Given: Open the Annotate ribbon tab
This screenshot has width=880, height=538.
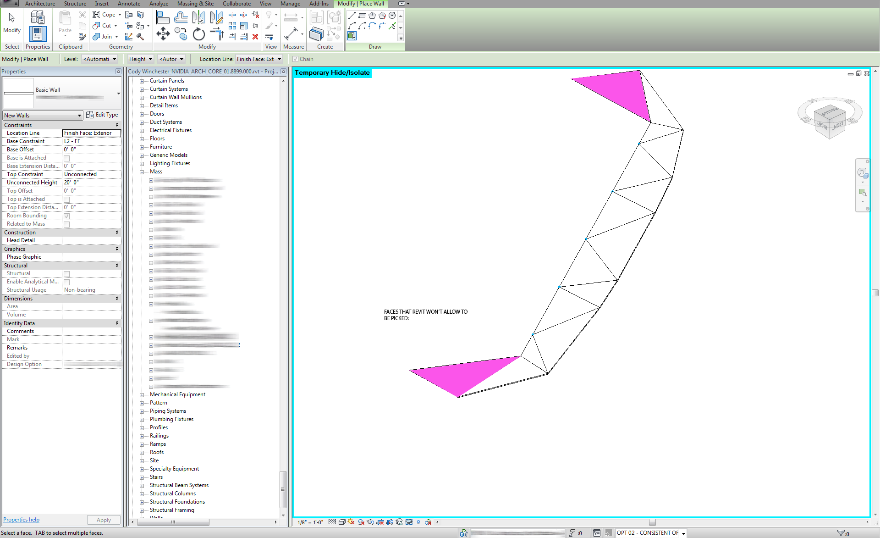Looking at the screenshot, I should (129, 4).
